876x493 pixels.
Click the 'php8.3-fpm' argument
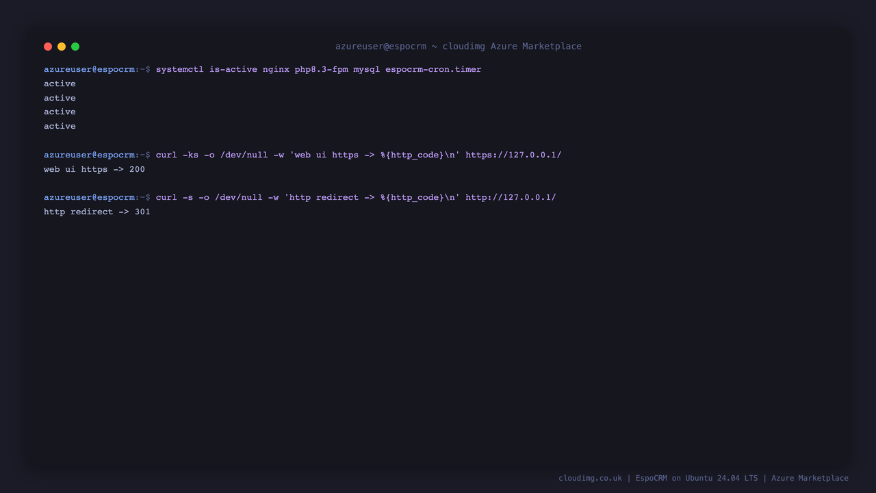click(x=321, y=69)
